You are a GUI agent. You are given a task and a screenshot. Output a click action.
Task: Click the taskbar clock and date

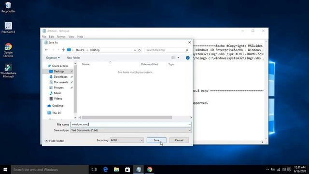[300, 170]
